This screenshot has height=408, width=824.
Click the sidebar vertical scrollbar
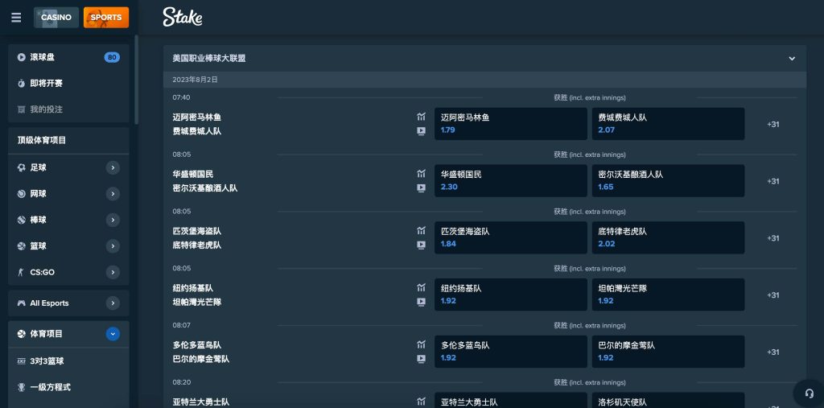[x=137, y=79]
